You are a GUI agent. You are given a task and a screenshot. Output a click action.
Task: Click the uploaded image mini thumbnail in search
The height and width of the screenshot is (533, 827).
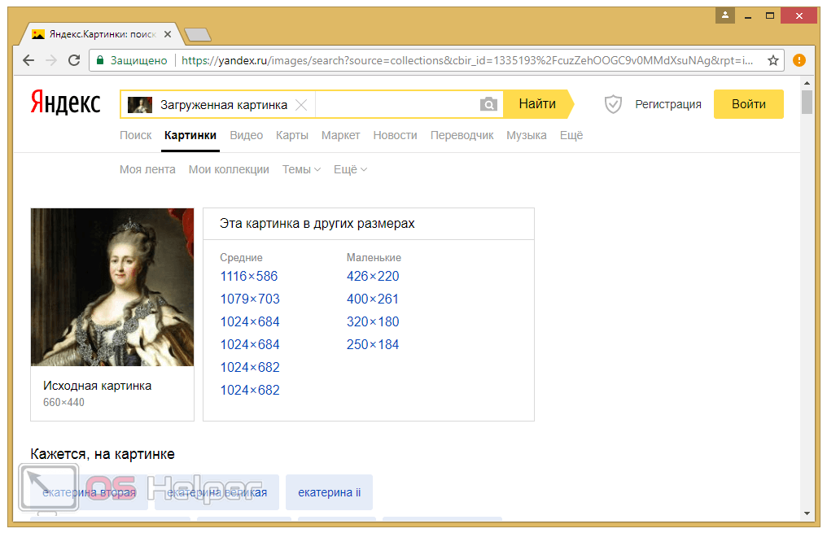pyautogui.click(x=140, y=105)
